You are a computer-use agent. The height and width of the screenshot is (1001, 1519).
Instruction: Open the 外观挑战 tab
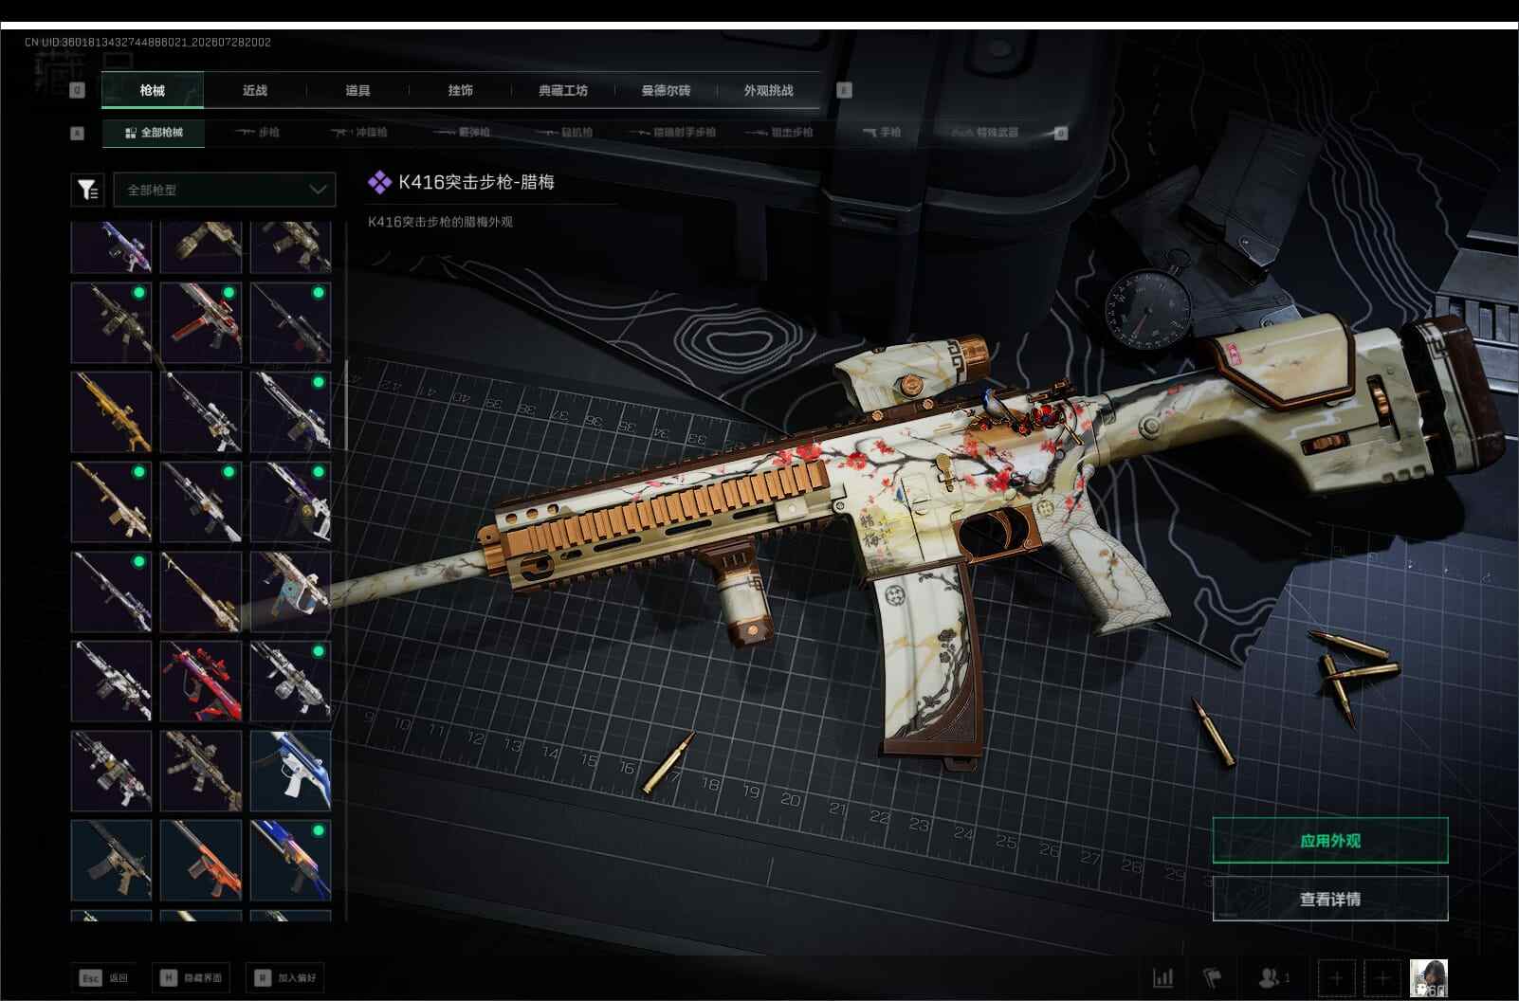[x=768, y=90]
